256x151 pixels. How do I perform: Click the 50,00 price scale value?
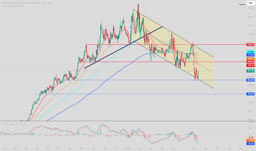click(x=251, y=111)
